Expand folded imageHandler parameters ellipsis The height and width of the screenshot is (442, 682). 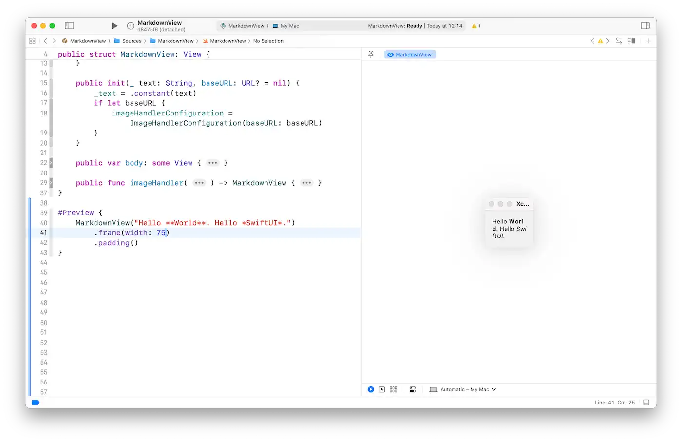tap(199, 183)
